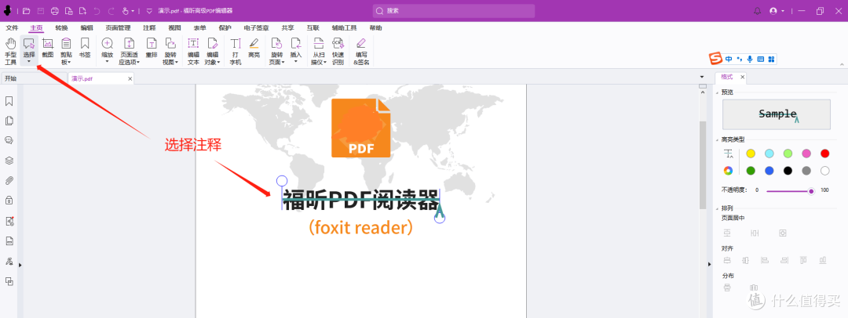
Task: Click the Undo arrow in title bar
Action: pos(97,11)
